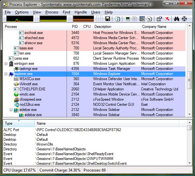
Task: Click the yellow commit history graph
Action: pyautogui.click(x=53, y=19)
